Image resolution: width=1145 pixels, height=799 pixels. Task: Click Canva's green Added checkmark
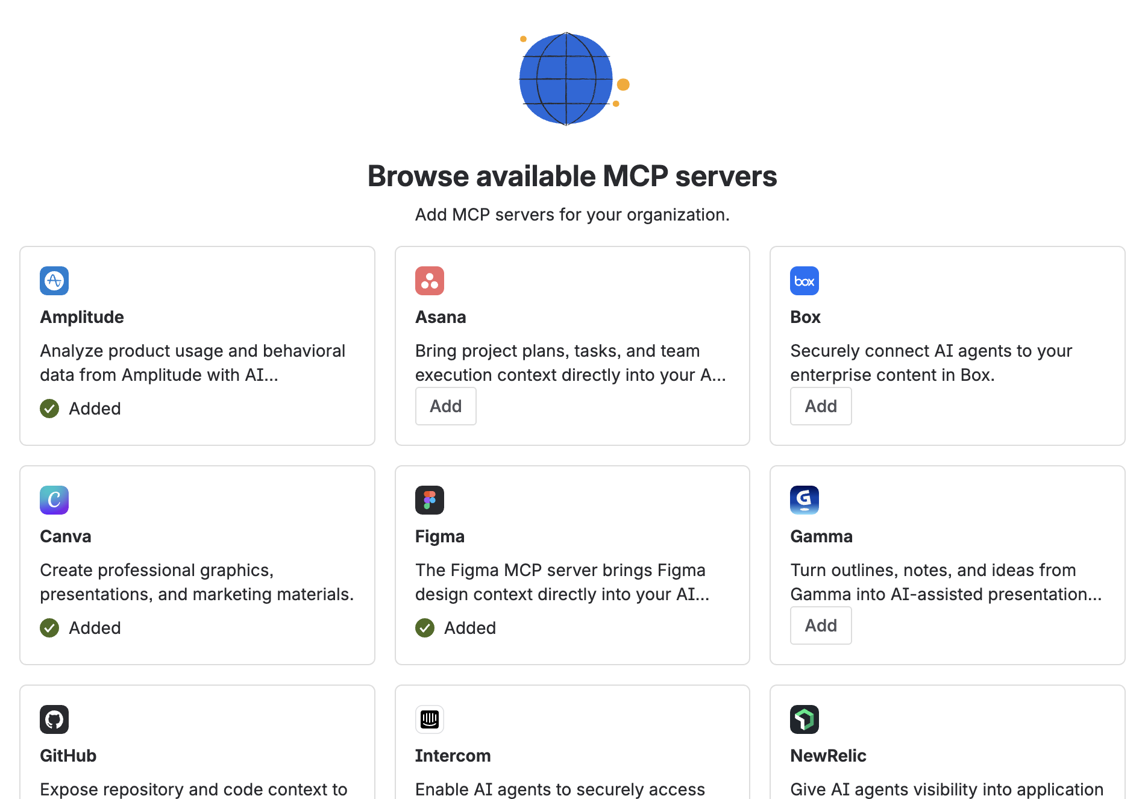coord(49,628)
